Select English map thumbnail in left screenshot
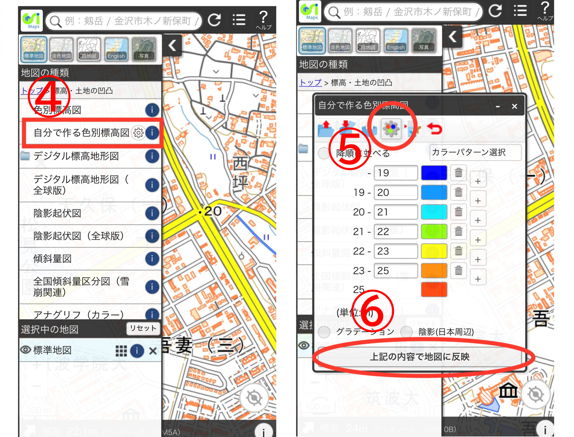 (116, 49)
